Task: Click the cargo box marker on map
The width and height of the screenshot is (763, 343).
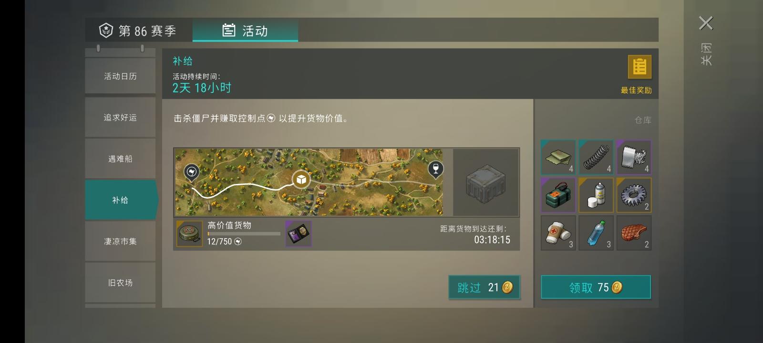Action: click(x=301, y=180)
